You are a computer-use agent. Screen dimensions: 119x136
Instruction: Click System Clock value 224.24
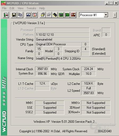(x=89, y=69)
